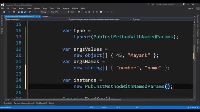This screenshot has height=112, width=200.
Task: Open the Solution Explorer side tab
Action: click(198, 45)
